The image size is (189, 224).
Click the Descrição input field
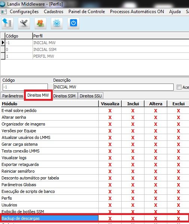click(x=113, y=87)
